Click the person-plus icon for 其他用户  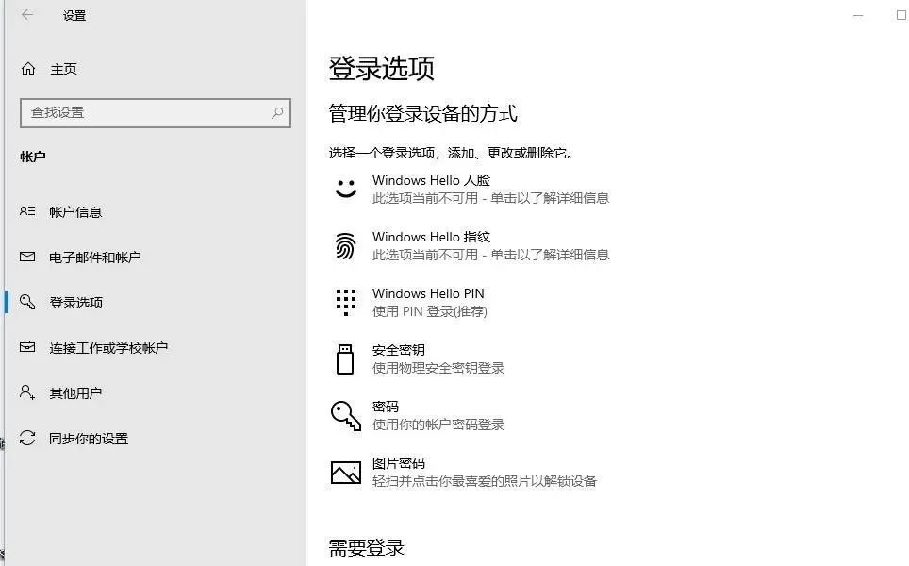tap(27, 392)
